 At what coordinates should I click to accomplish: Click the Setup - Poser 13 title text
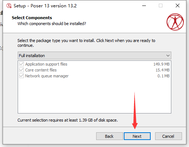45,6
